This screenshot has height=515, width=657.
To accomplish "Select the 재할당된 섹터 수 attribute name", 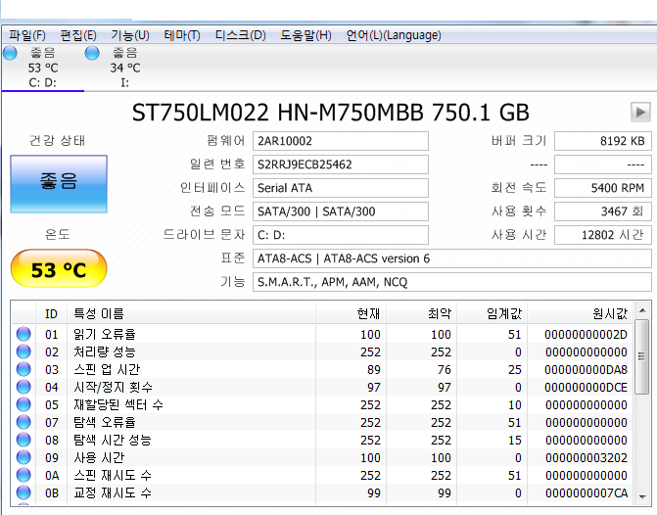I will coord(118,404).
